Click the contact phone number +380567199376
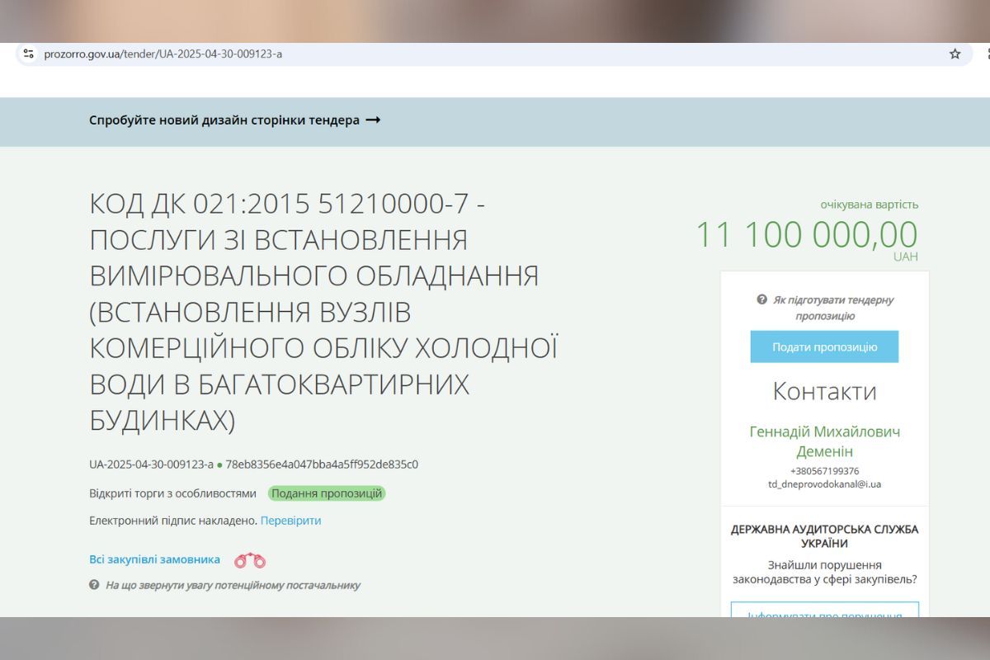This screenshot has width=990, height=660. click(824, 471)
